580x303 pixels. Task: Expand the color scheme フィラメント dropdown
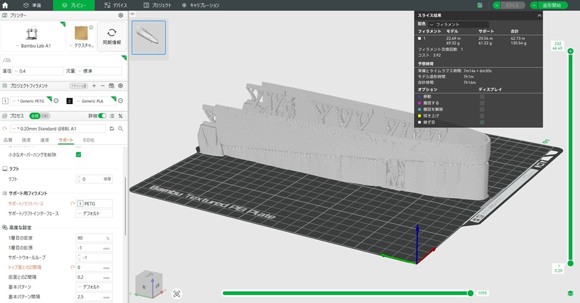[460, 24]
